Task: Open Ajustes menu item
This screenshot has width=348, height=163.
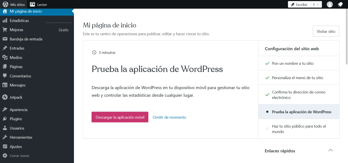Action: [x=37, y=147]
